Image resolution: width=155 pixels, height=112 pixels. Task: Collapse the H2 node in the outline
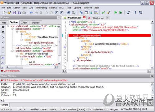click(22, 59)
